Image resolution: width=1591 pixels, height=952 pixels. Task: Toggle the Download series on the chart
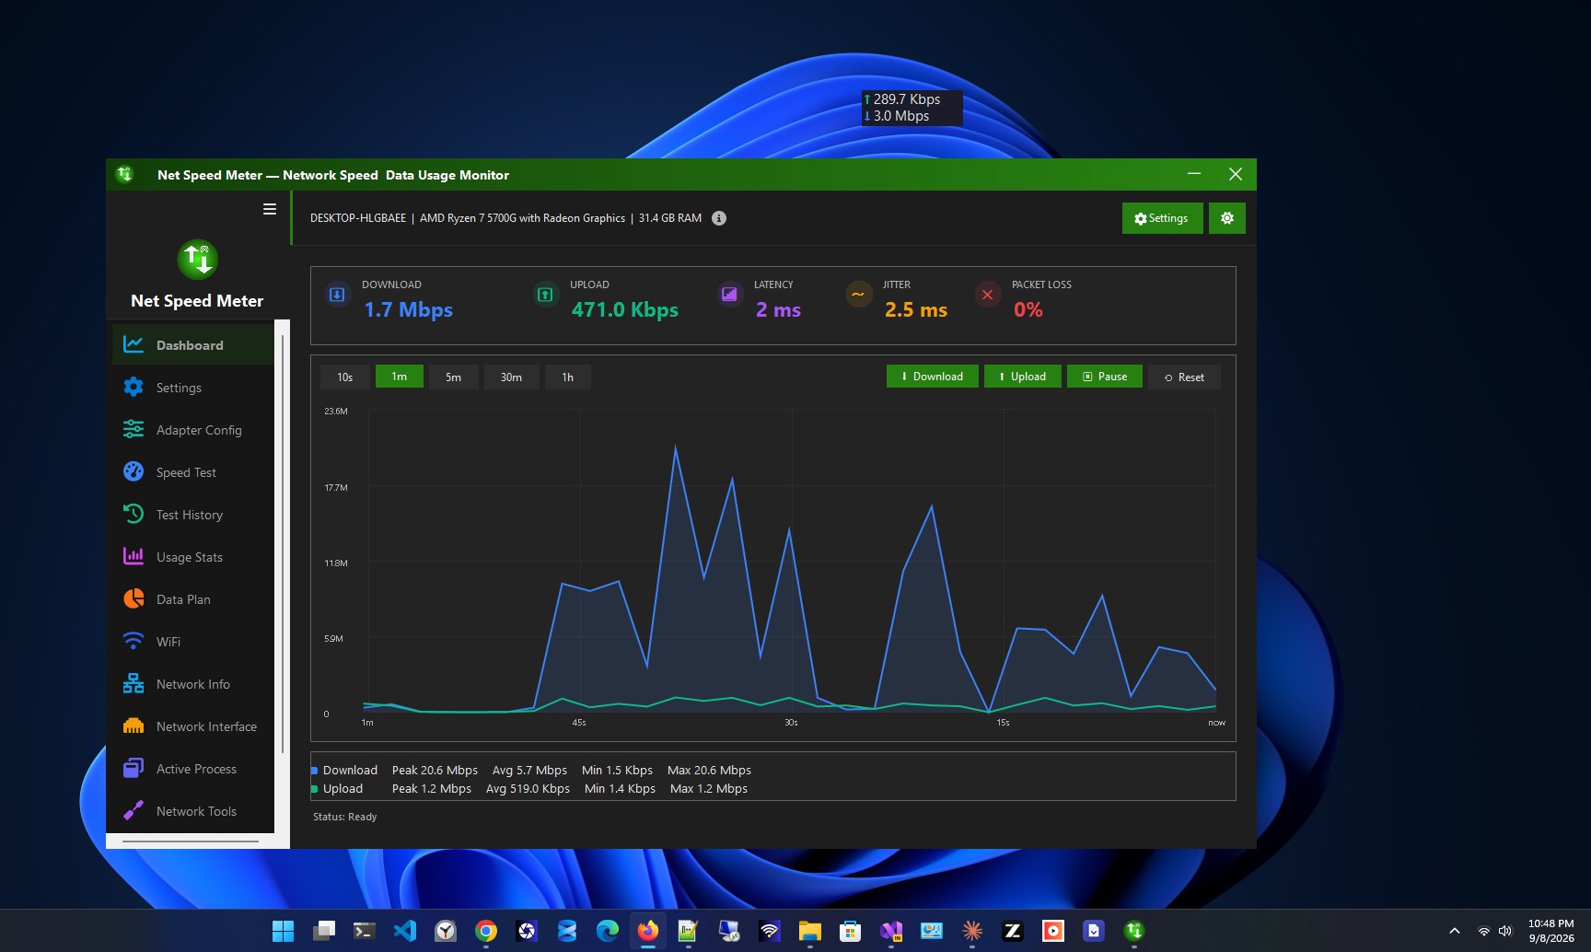click(932, 377)
